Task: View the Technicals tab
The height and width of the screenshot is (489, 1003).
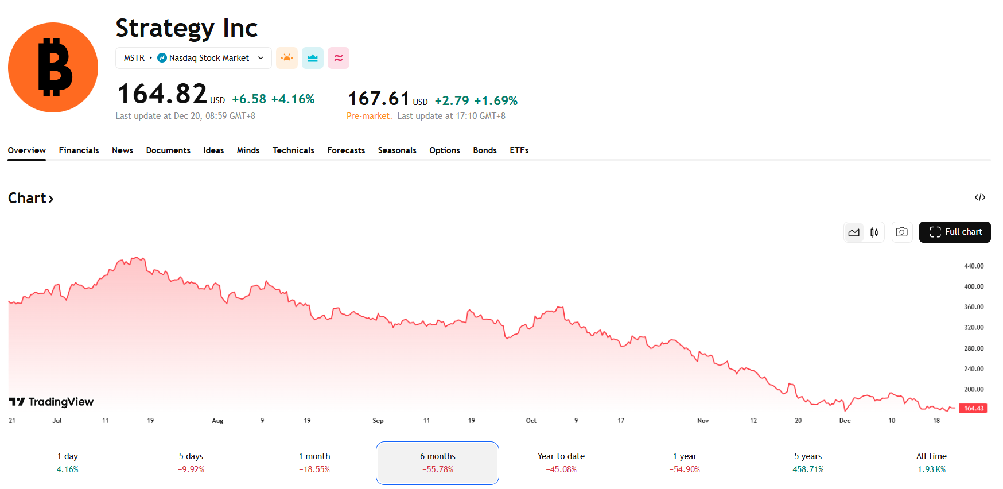Action: point(293,150)
